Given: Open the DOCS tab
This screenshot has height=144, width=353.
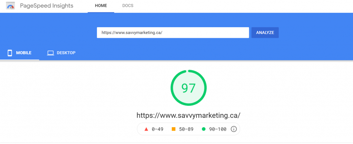Looking at the screenshot, I should tap(128, 6).
